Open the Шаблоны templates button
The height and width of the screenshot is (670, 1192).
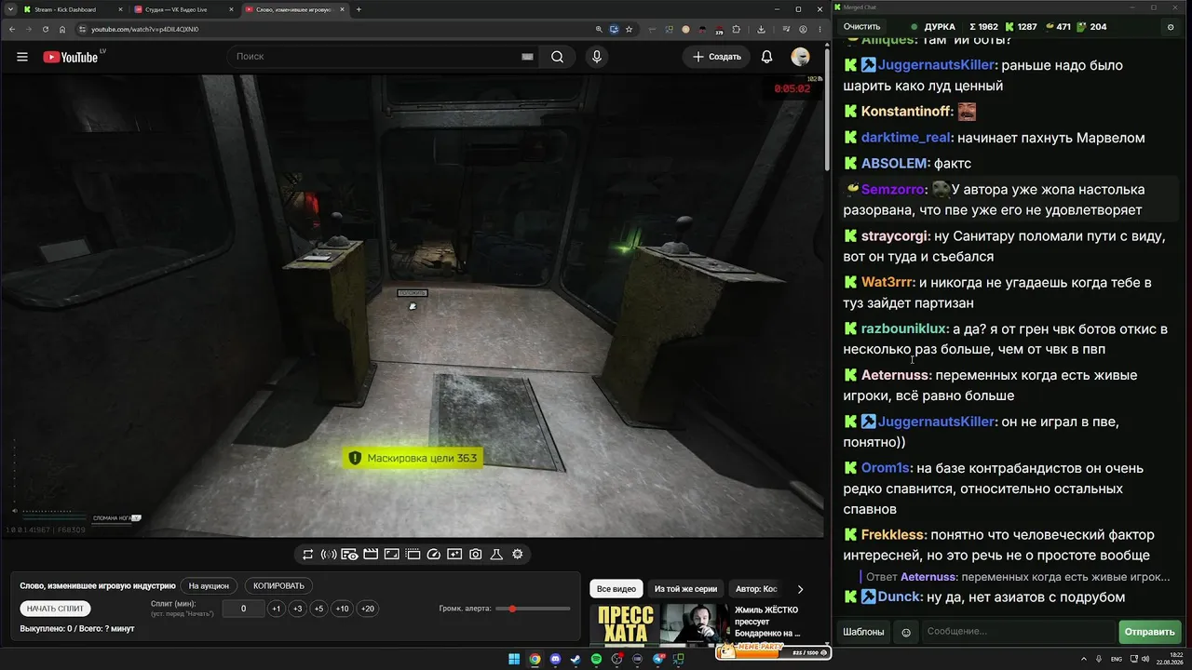tap(863, 632)
